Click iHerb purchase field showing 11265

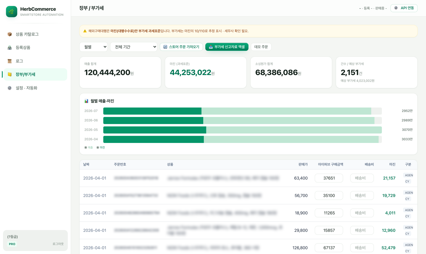[x=329, y=213]
